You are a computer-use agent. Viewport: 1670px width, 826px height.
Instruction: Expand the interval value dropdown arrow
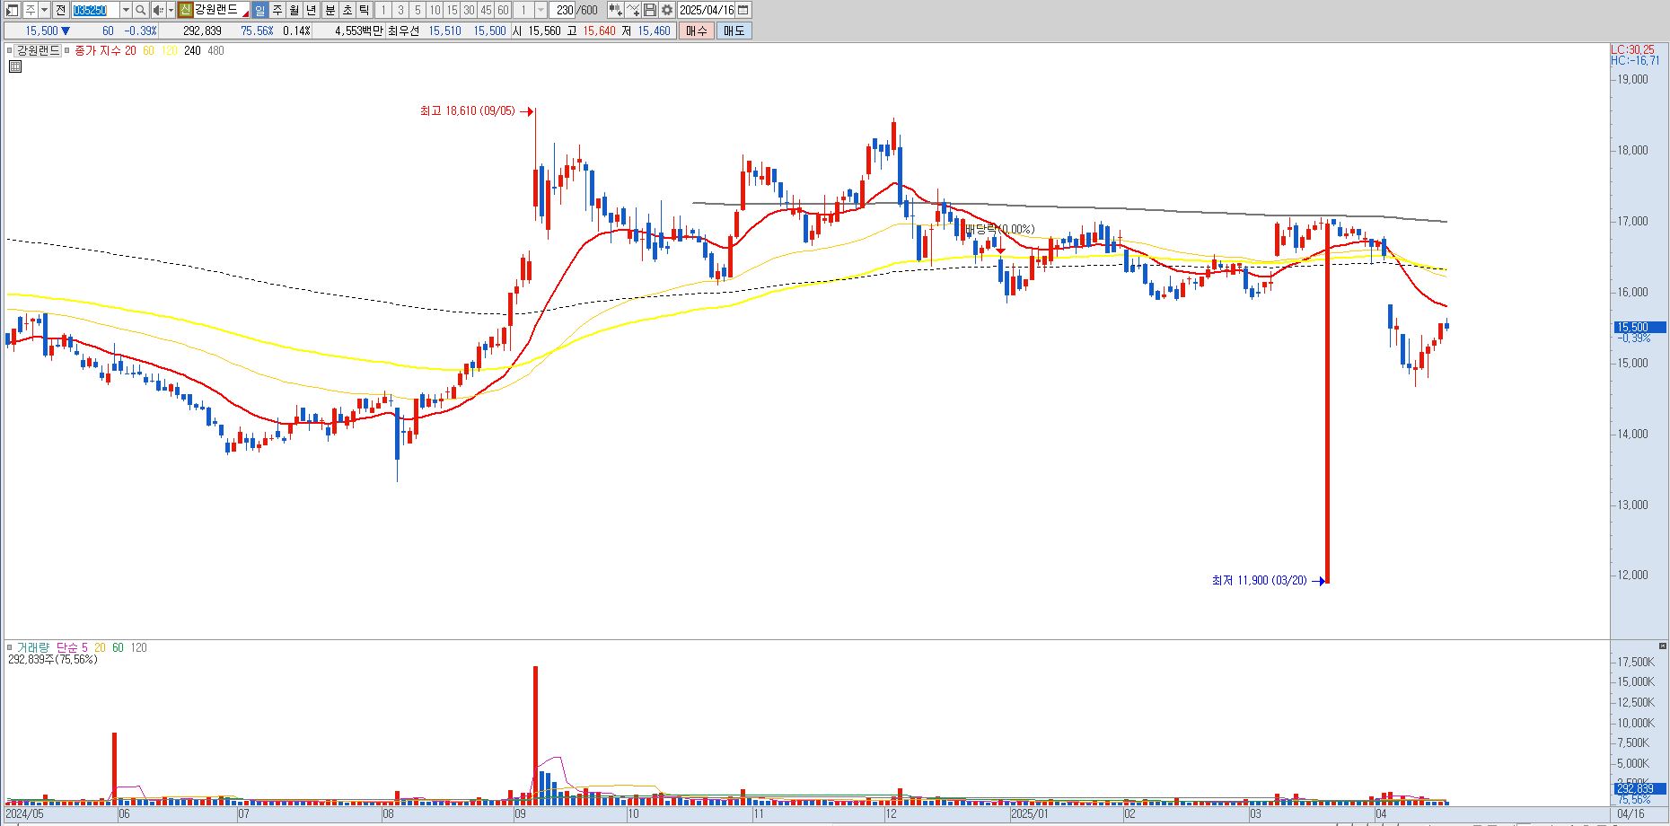tap(541, 10)
